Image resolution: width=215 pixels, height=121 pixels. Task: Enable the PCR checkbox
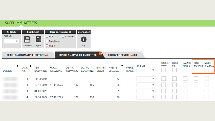tap(47, 36)
